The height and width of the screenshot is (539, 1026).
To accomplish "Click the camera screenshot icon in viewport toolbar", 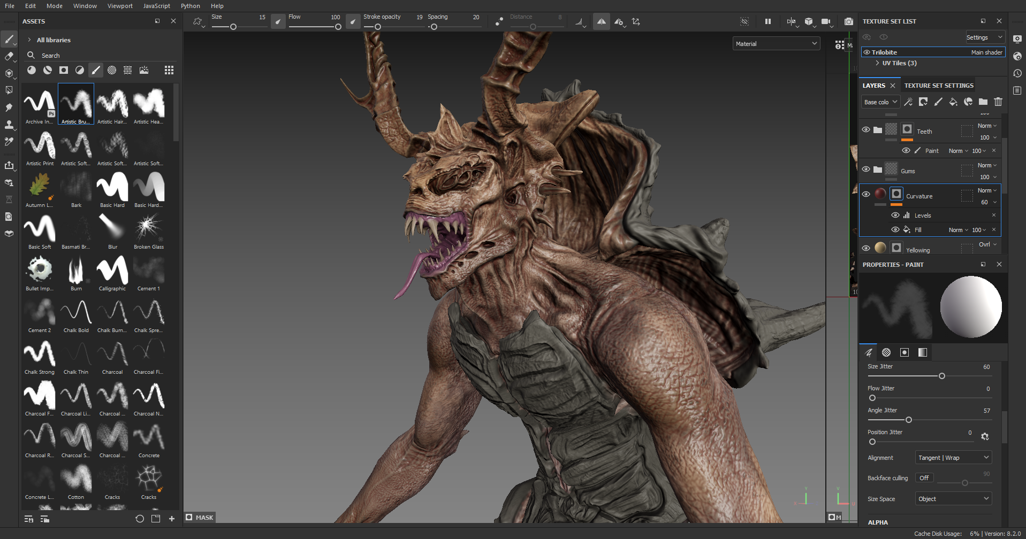I will pos(849,22).
